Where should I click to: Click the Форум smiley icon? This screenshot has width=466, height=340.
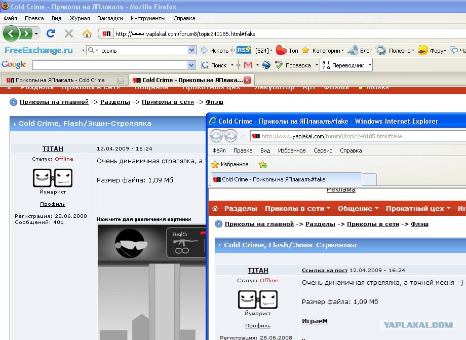(x=422, y=50)
